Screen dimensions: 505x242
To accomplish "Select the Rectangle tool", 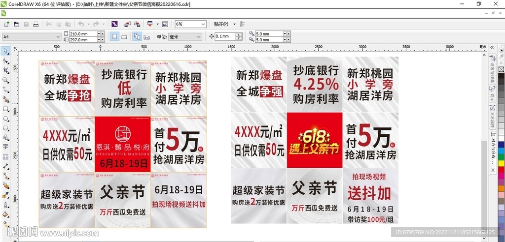I will click(x=6, y=109).
